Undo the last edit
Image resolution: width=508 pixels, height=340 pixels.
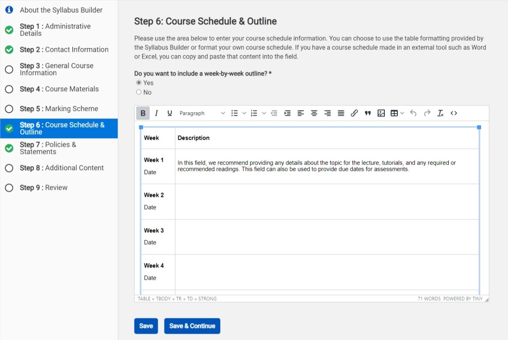click(413, 113)
